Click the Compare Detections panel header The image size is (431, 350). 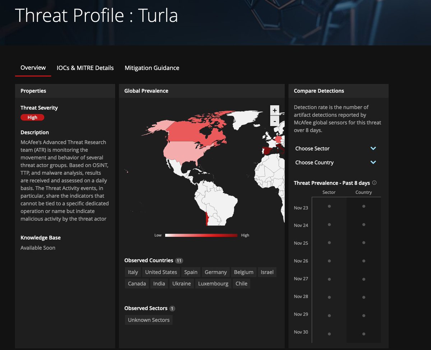coord(338,91)
